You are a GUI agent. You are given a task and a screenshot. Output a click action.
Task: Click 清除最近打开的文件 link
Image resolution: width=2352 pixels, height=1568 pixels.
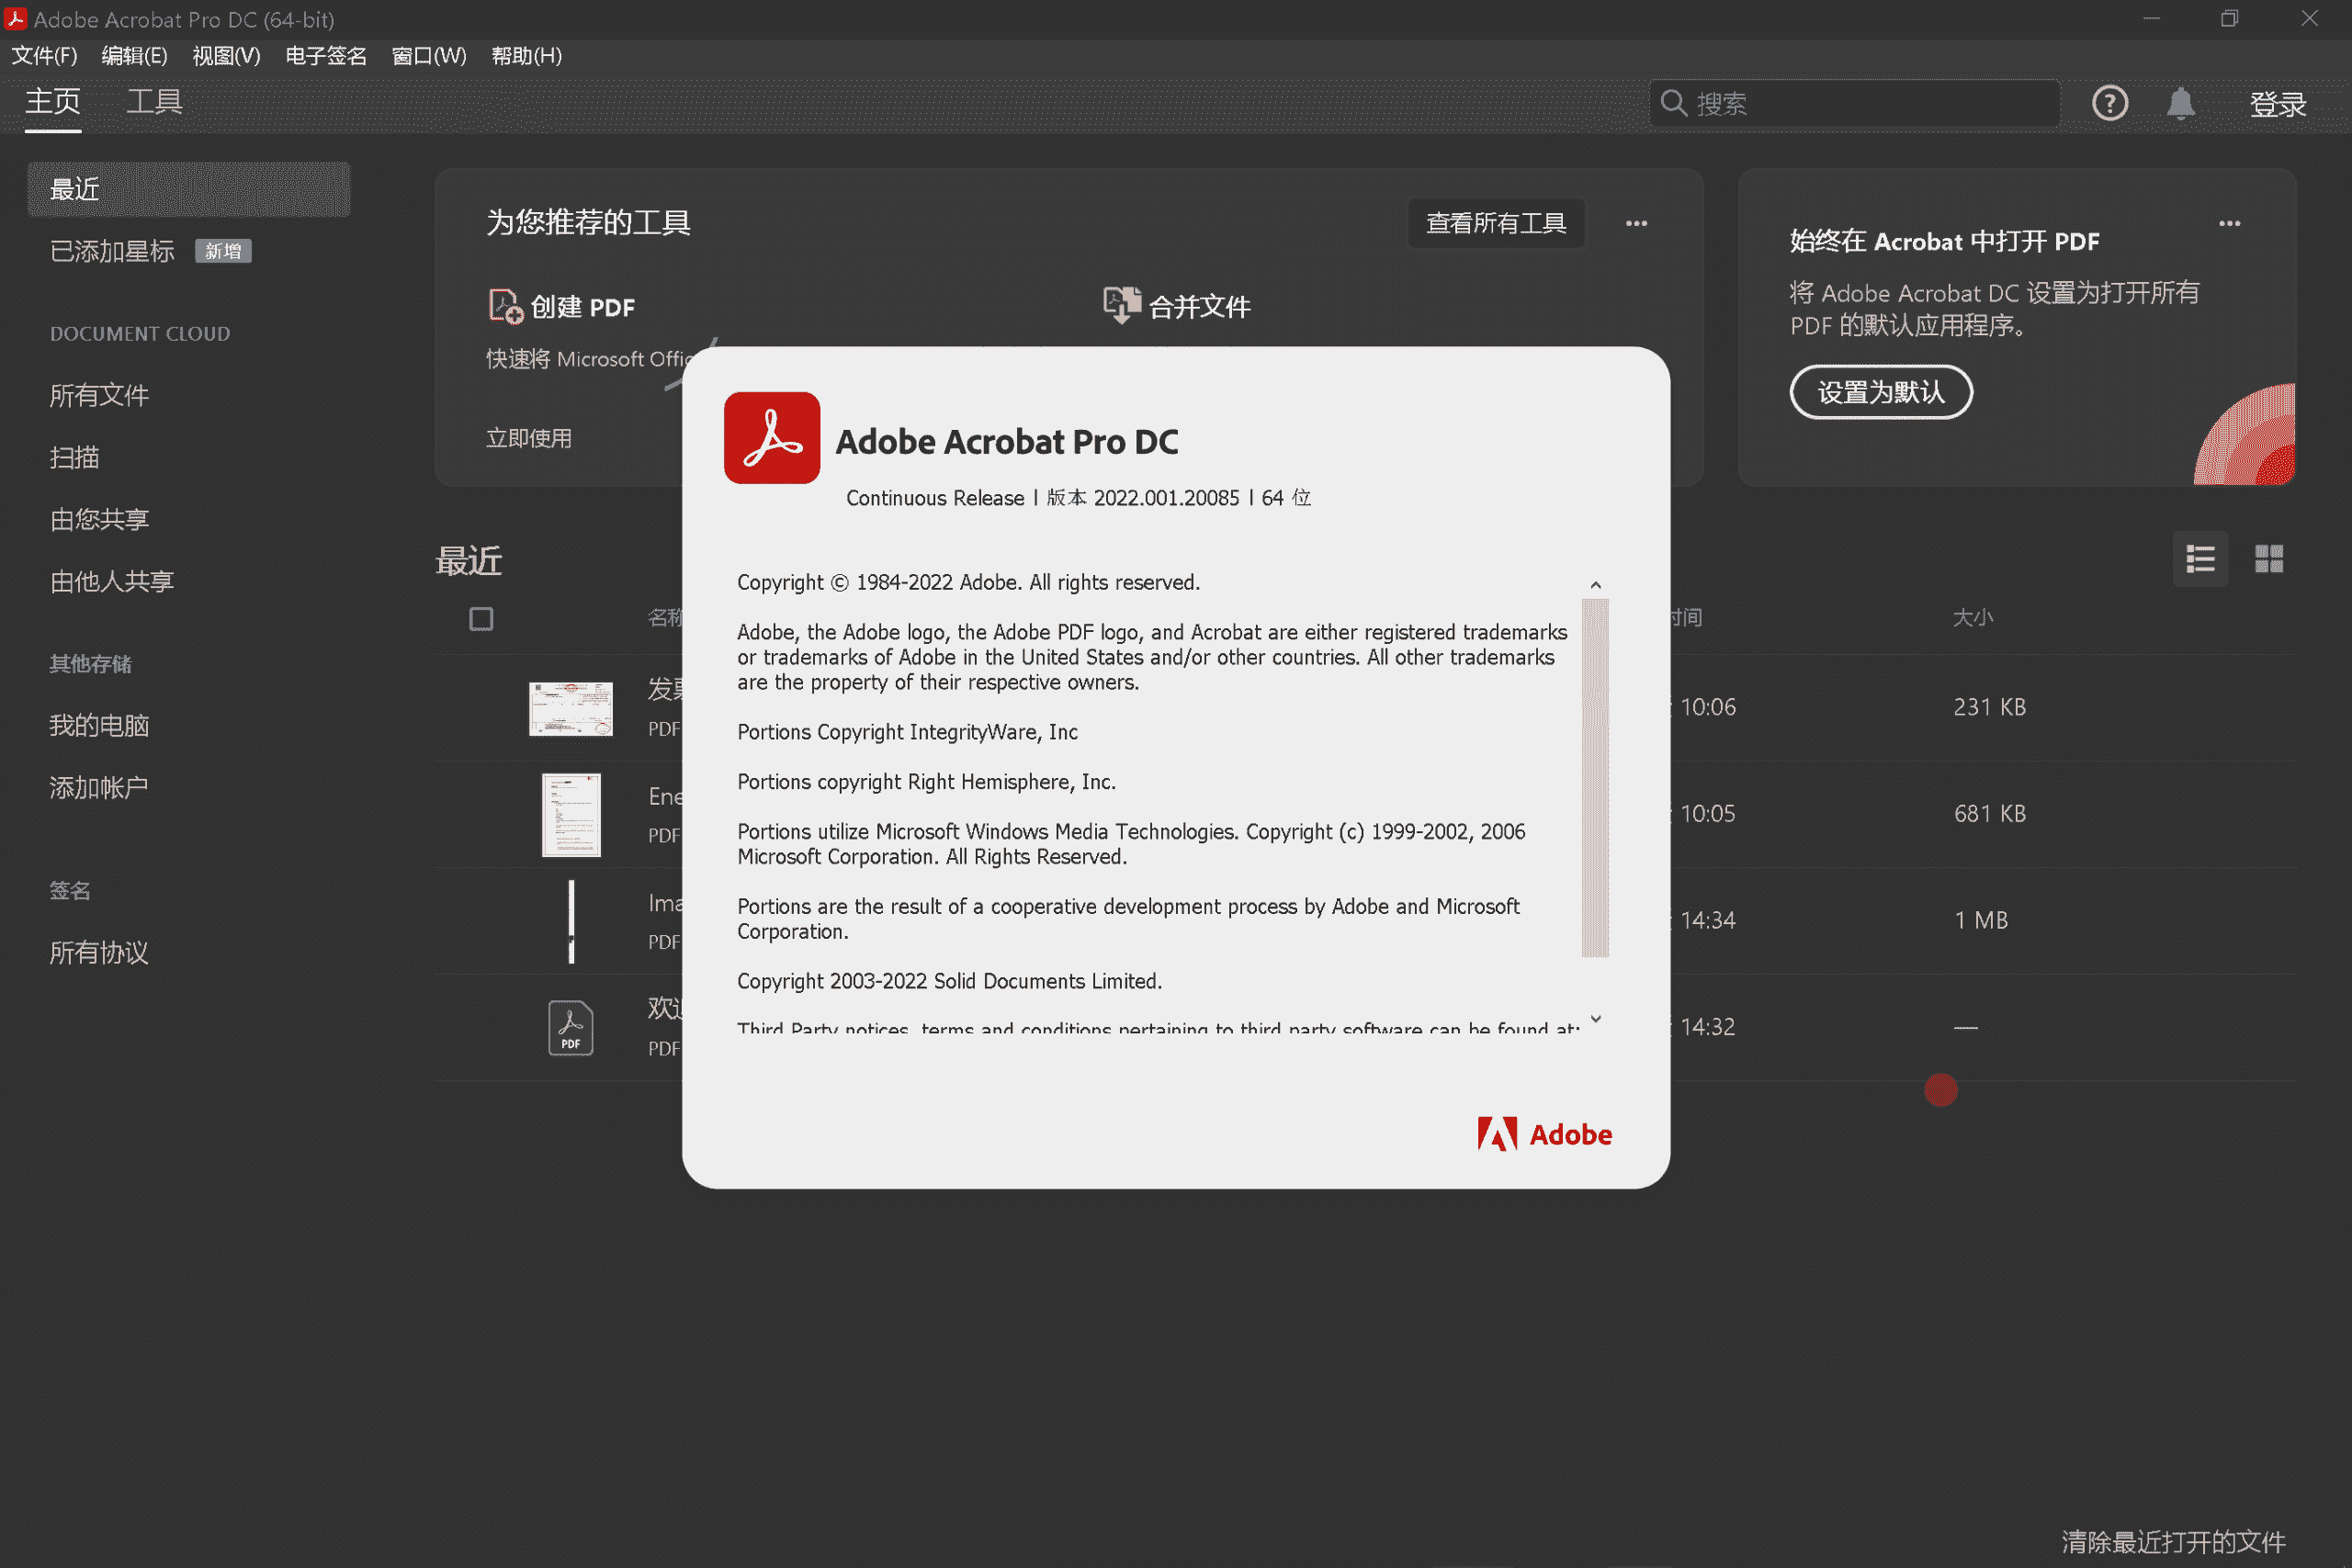pyautogui.click(x=2173, y=1541)
